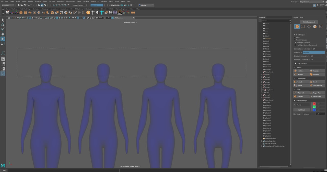Select UV component mode icon

321,27
